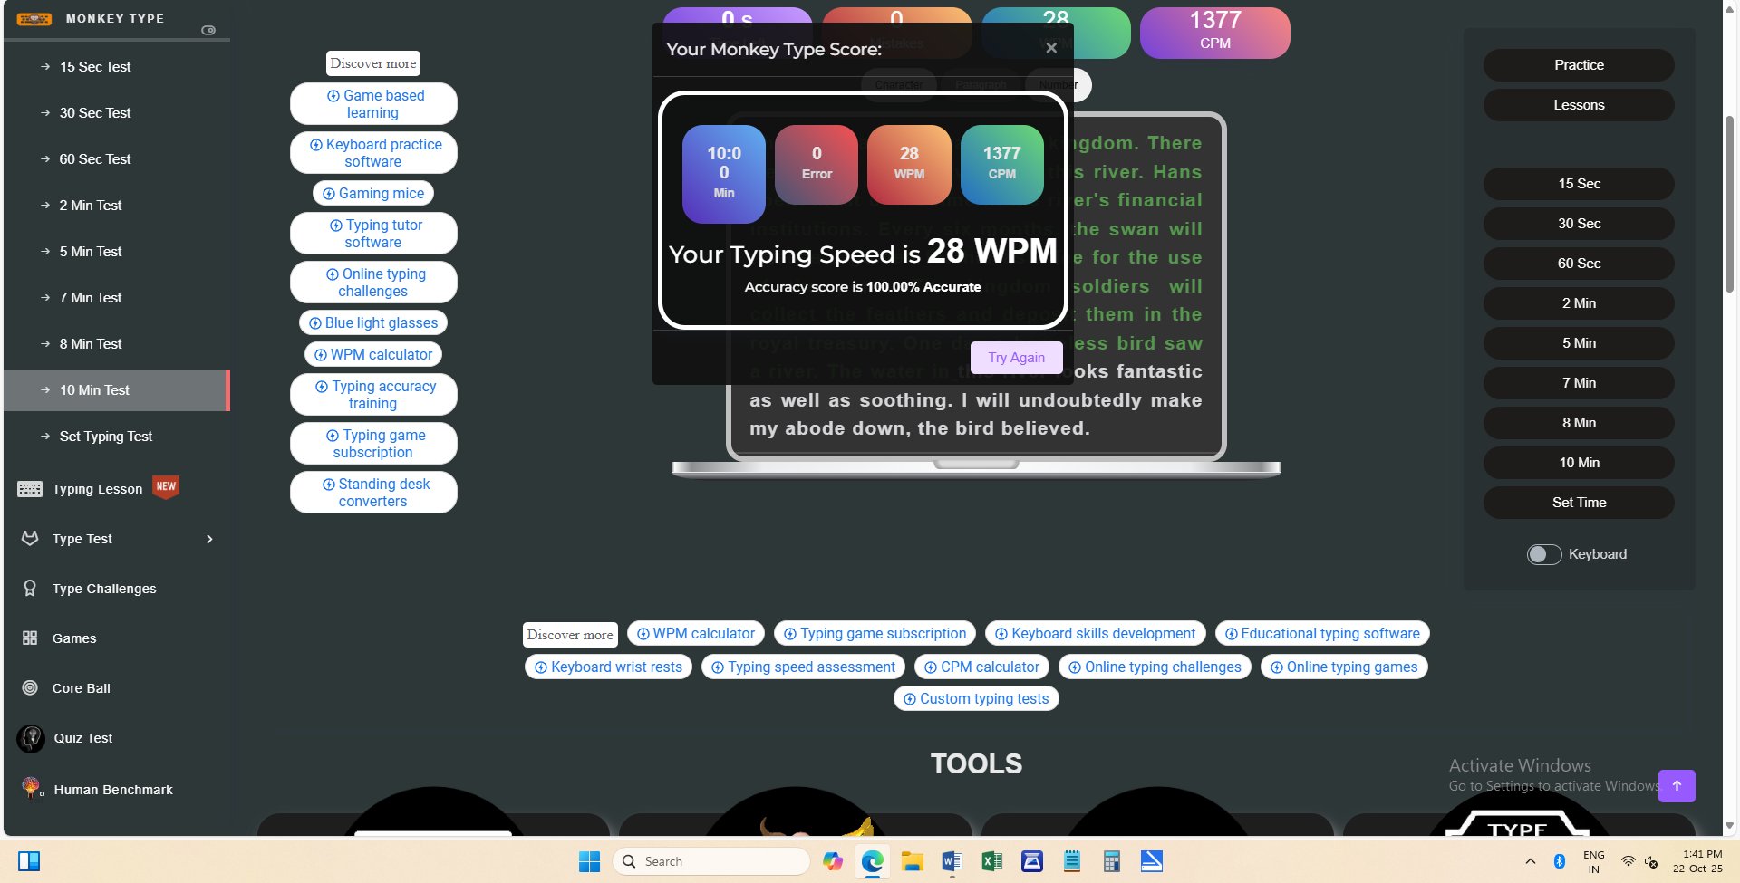This screenshot has width=1740, height=883.
Task: Click the purple scroll-to-top arrow button
Action: [1677, 785]
